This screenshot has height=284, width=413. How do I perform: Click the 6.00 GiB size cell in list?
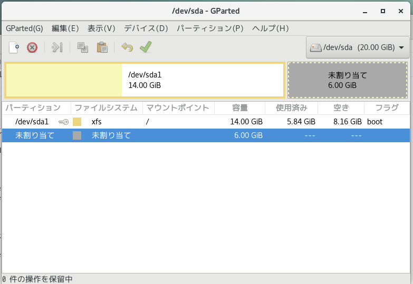click(248, 135)
